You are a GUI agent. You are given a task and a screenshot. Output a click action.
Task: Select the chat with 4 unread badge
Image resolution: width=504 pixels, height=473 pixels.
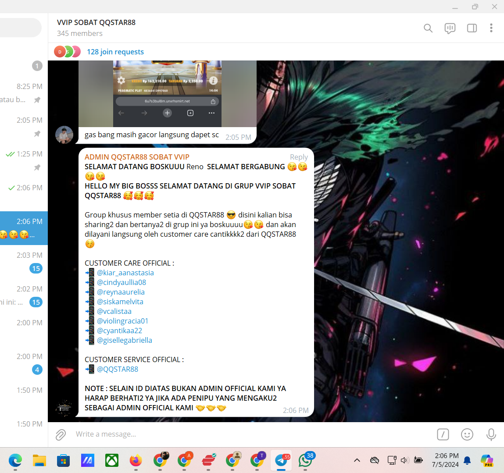24,363
